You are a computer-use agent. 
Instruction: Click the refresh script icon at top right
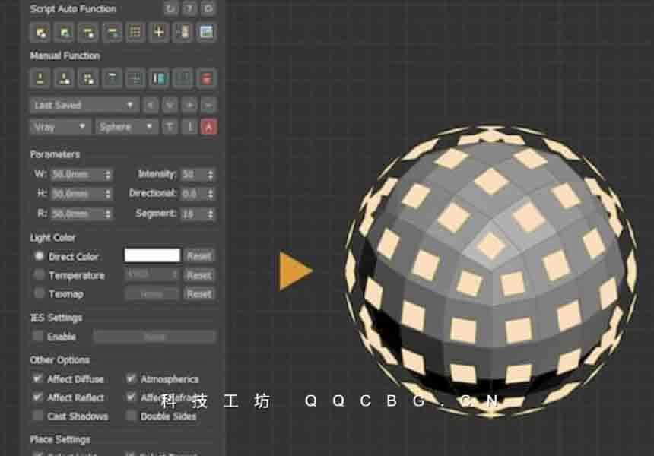pyautogui.click(x=170, y=8)
